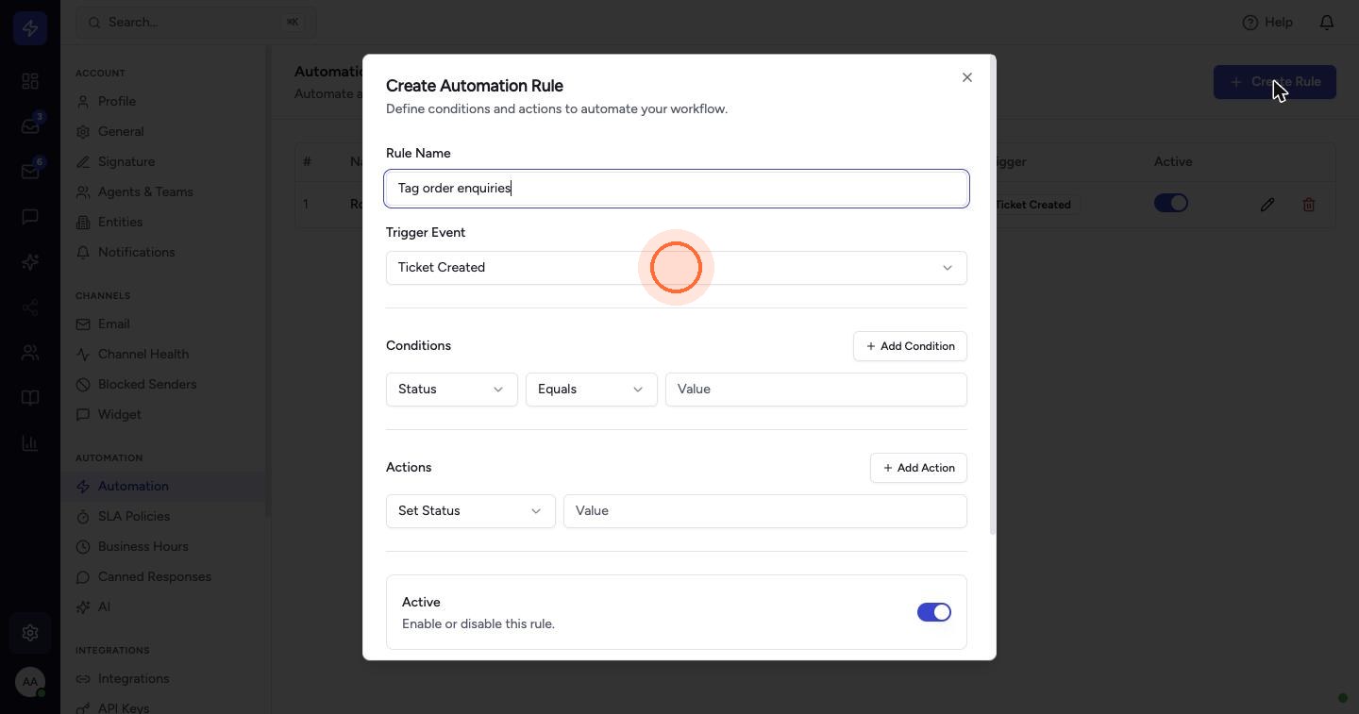Open Business Hours

[x=143, y=547]
